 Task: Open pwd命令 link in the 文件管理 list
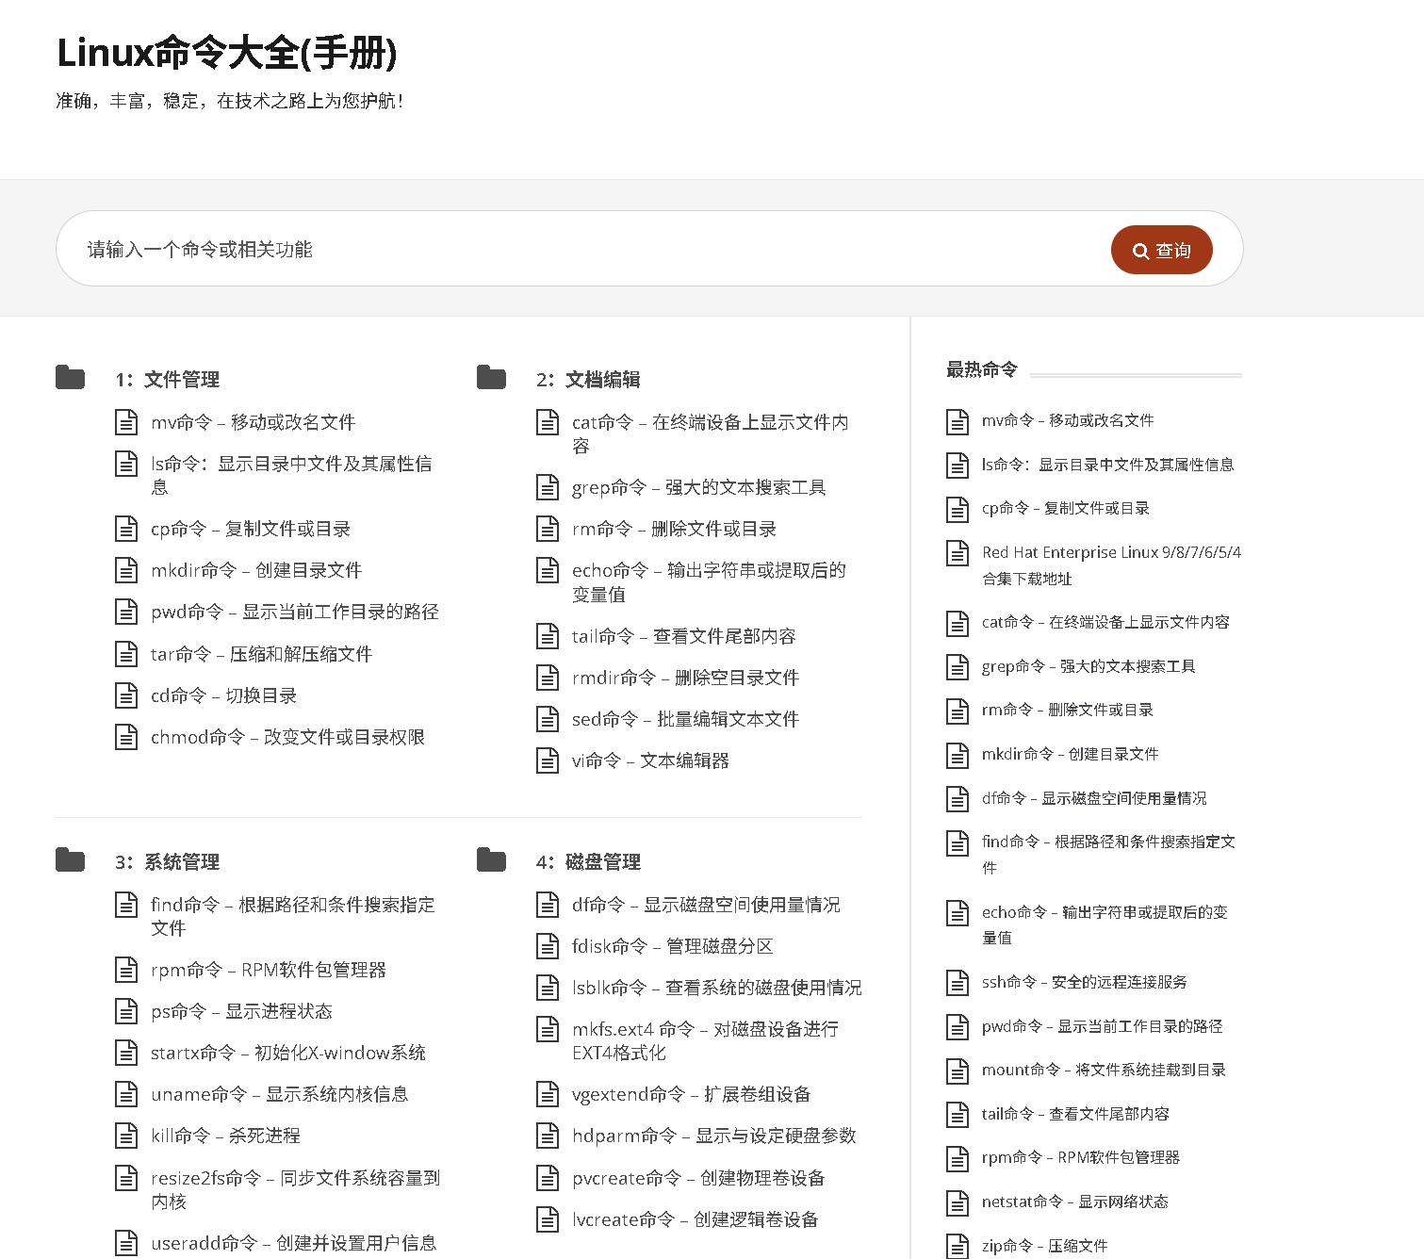click(295, 612)
